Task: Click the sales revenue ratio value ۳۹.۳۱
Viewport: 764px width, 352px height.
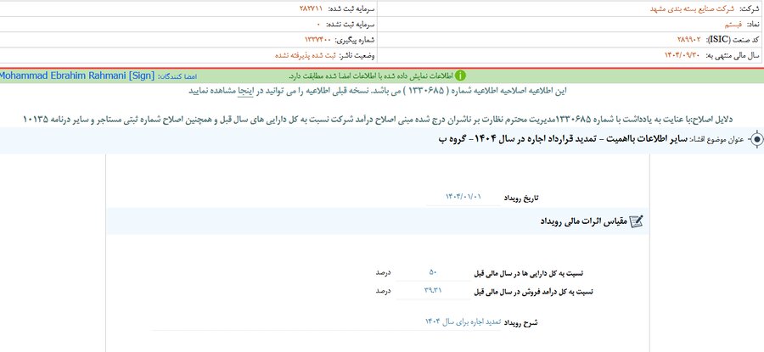Action: click(x=433, y=291)
